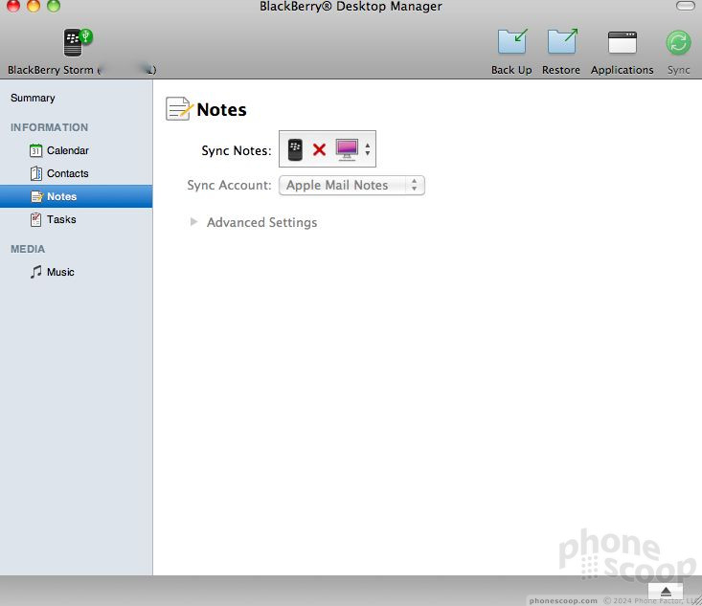The width and height of the screenshot is (702, 606).
Task: Click the Contacts book icon
Action: pos(35,173)
